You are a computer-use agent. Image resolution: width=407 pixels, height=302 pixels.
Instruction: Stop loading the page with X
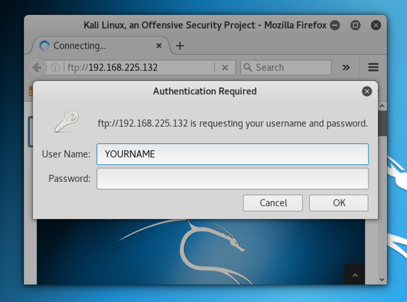click(x=224, y=67)
